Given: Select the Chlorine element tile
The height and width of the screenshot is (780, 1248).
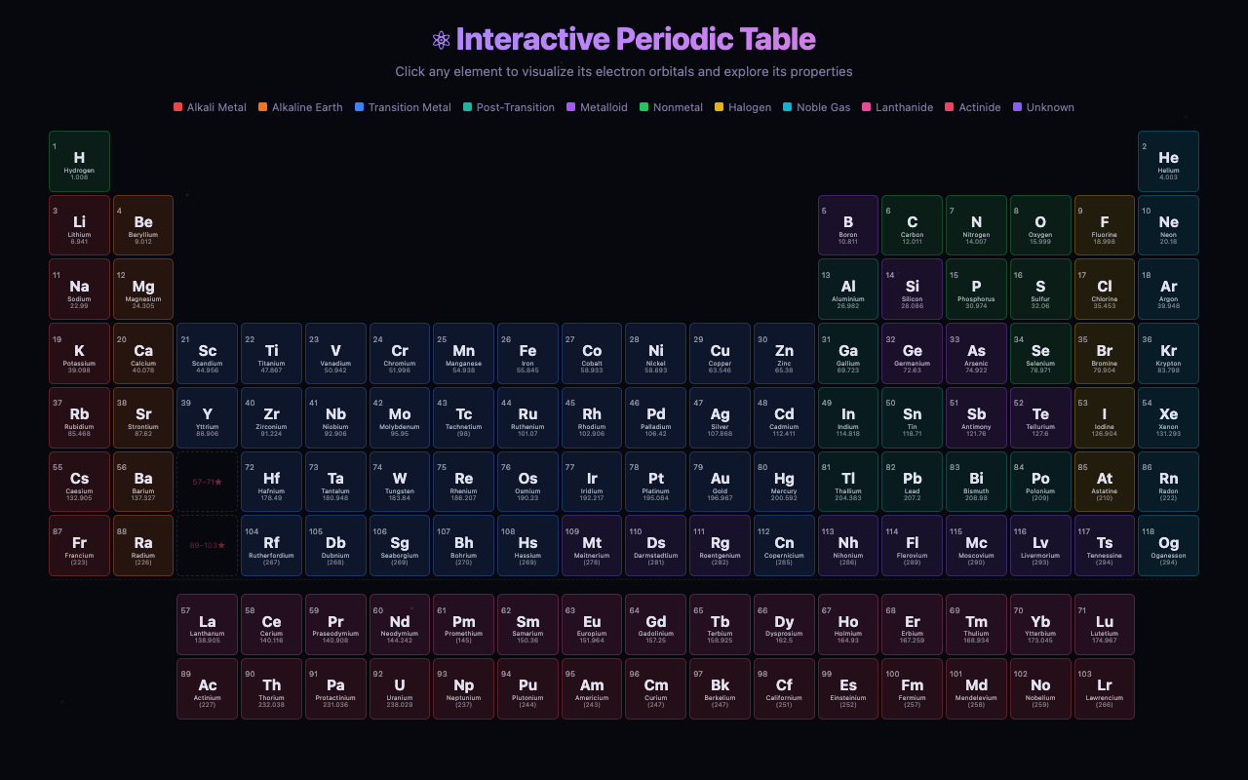Looking at the screenshot, I should [x=1105, y=290].
